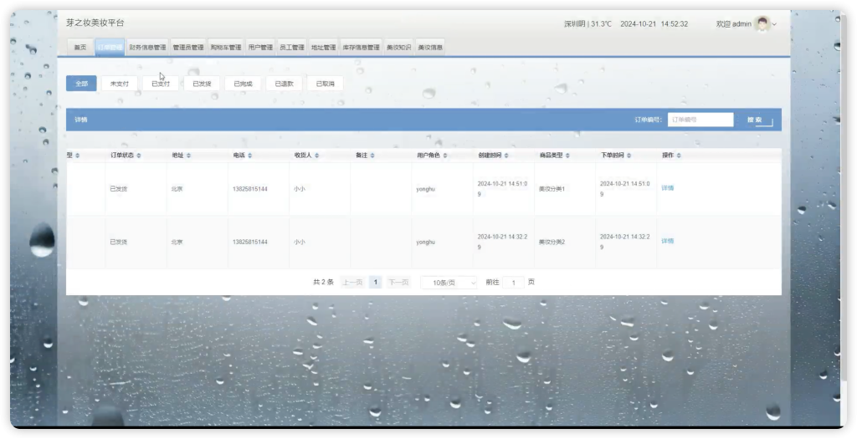This screenshot has width=857, height=439.
Task: Click the 搜索 button
Action: (757, 120)
